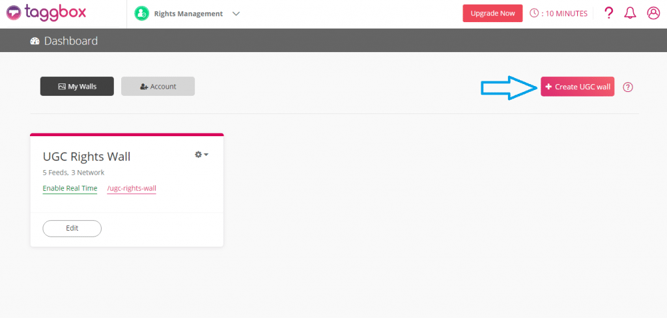Switch to the Account tab
667x318 pixels.
158,87
